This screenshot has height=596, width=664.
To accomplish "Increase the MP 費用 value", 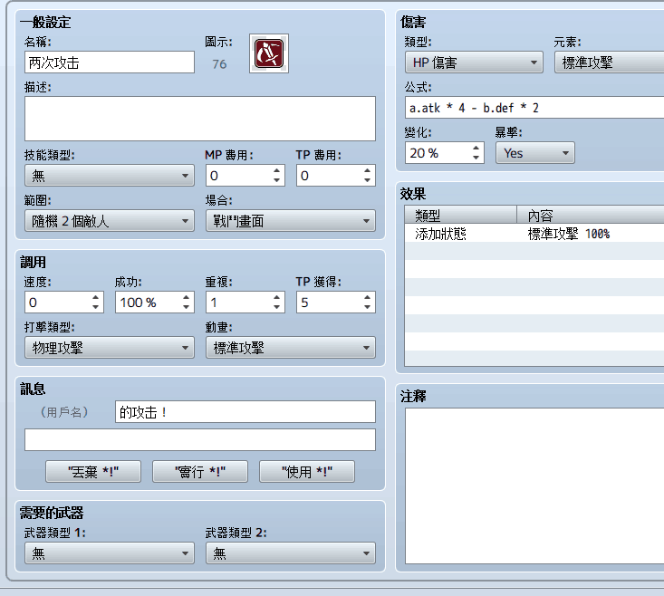I will (x=276, y=170).
